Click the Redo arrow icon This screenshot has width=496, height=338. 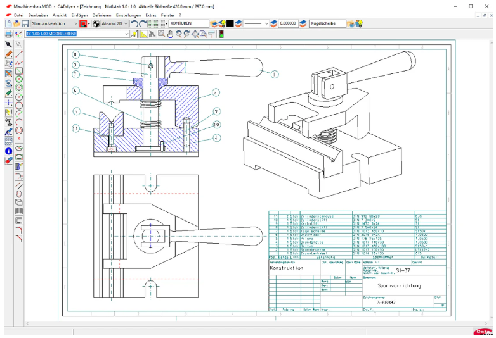(x=143, y=23)
